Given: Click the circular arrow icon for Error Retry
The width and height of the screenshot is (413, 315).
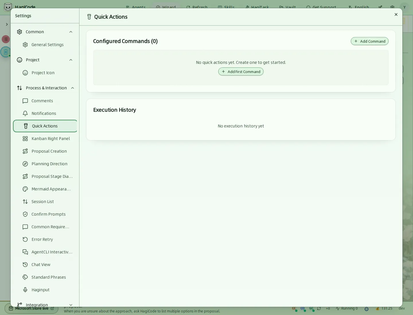Looking at the screenshot, I should tap(25, 239).
